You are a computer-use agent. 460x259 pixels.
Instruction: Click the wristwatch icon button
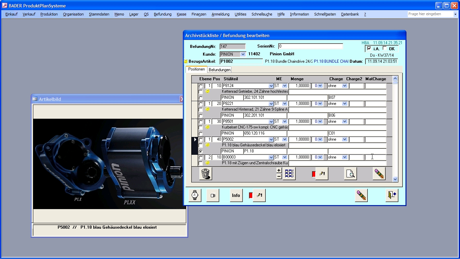click(195, 195)
